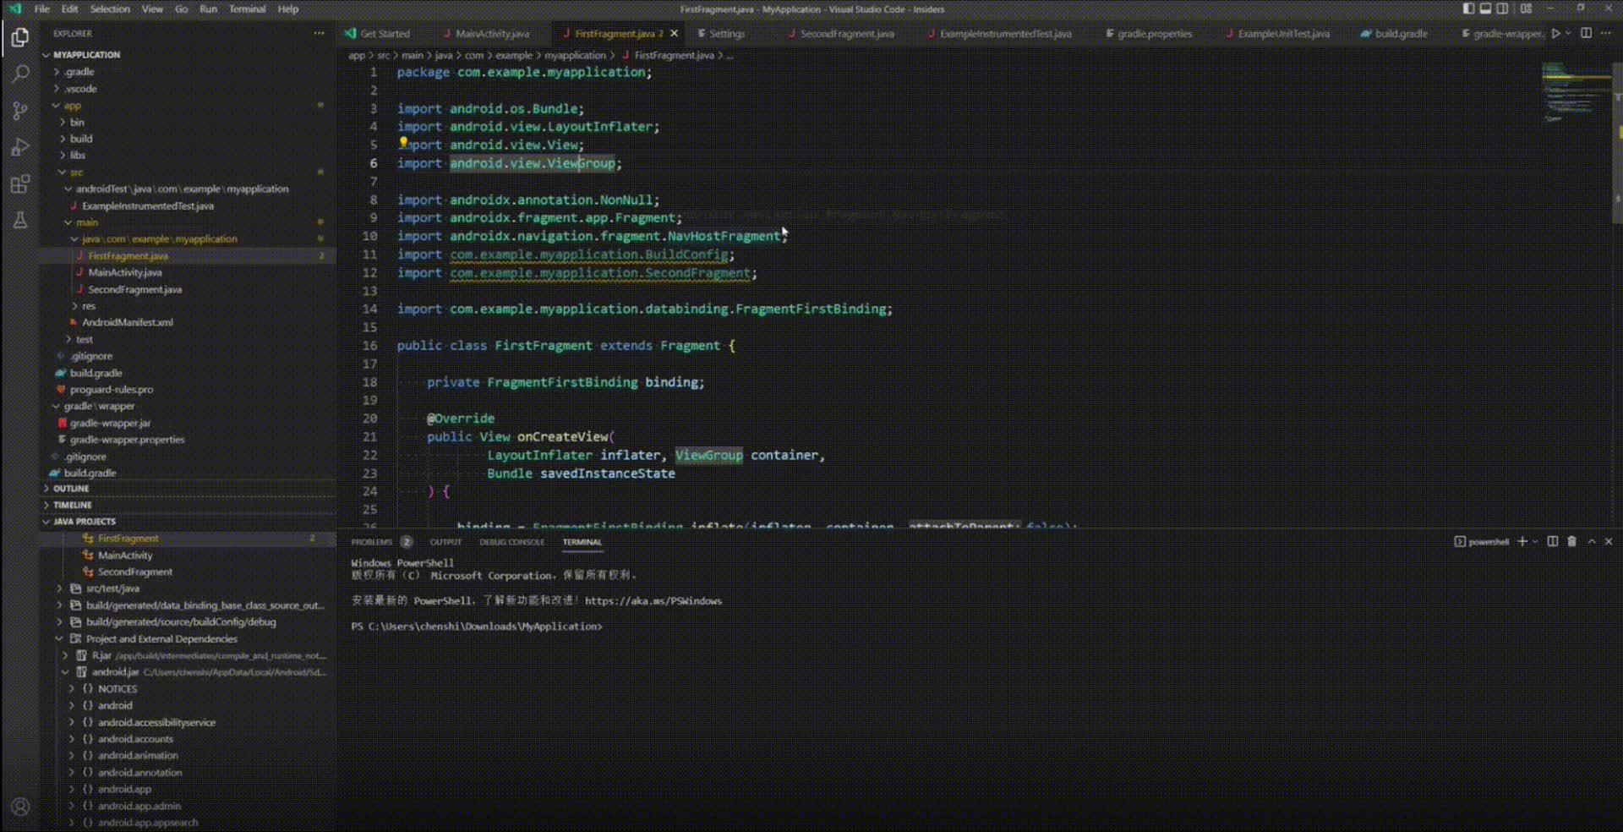Switch to the Output panel tab

click(445, 542)
